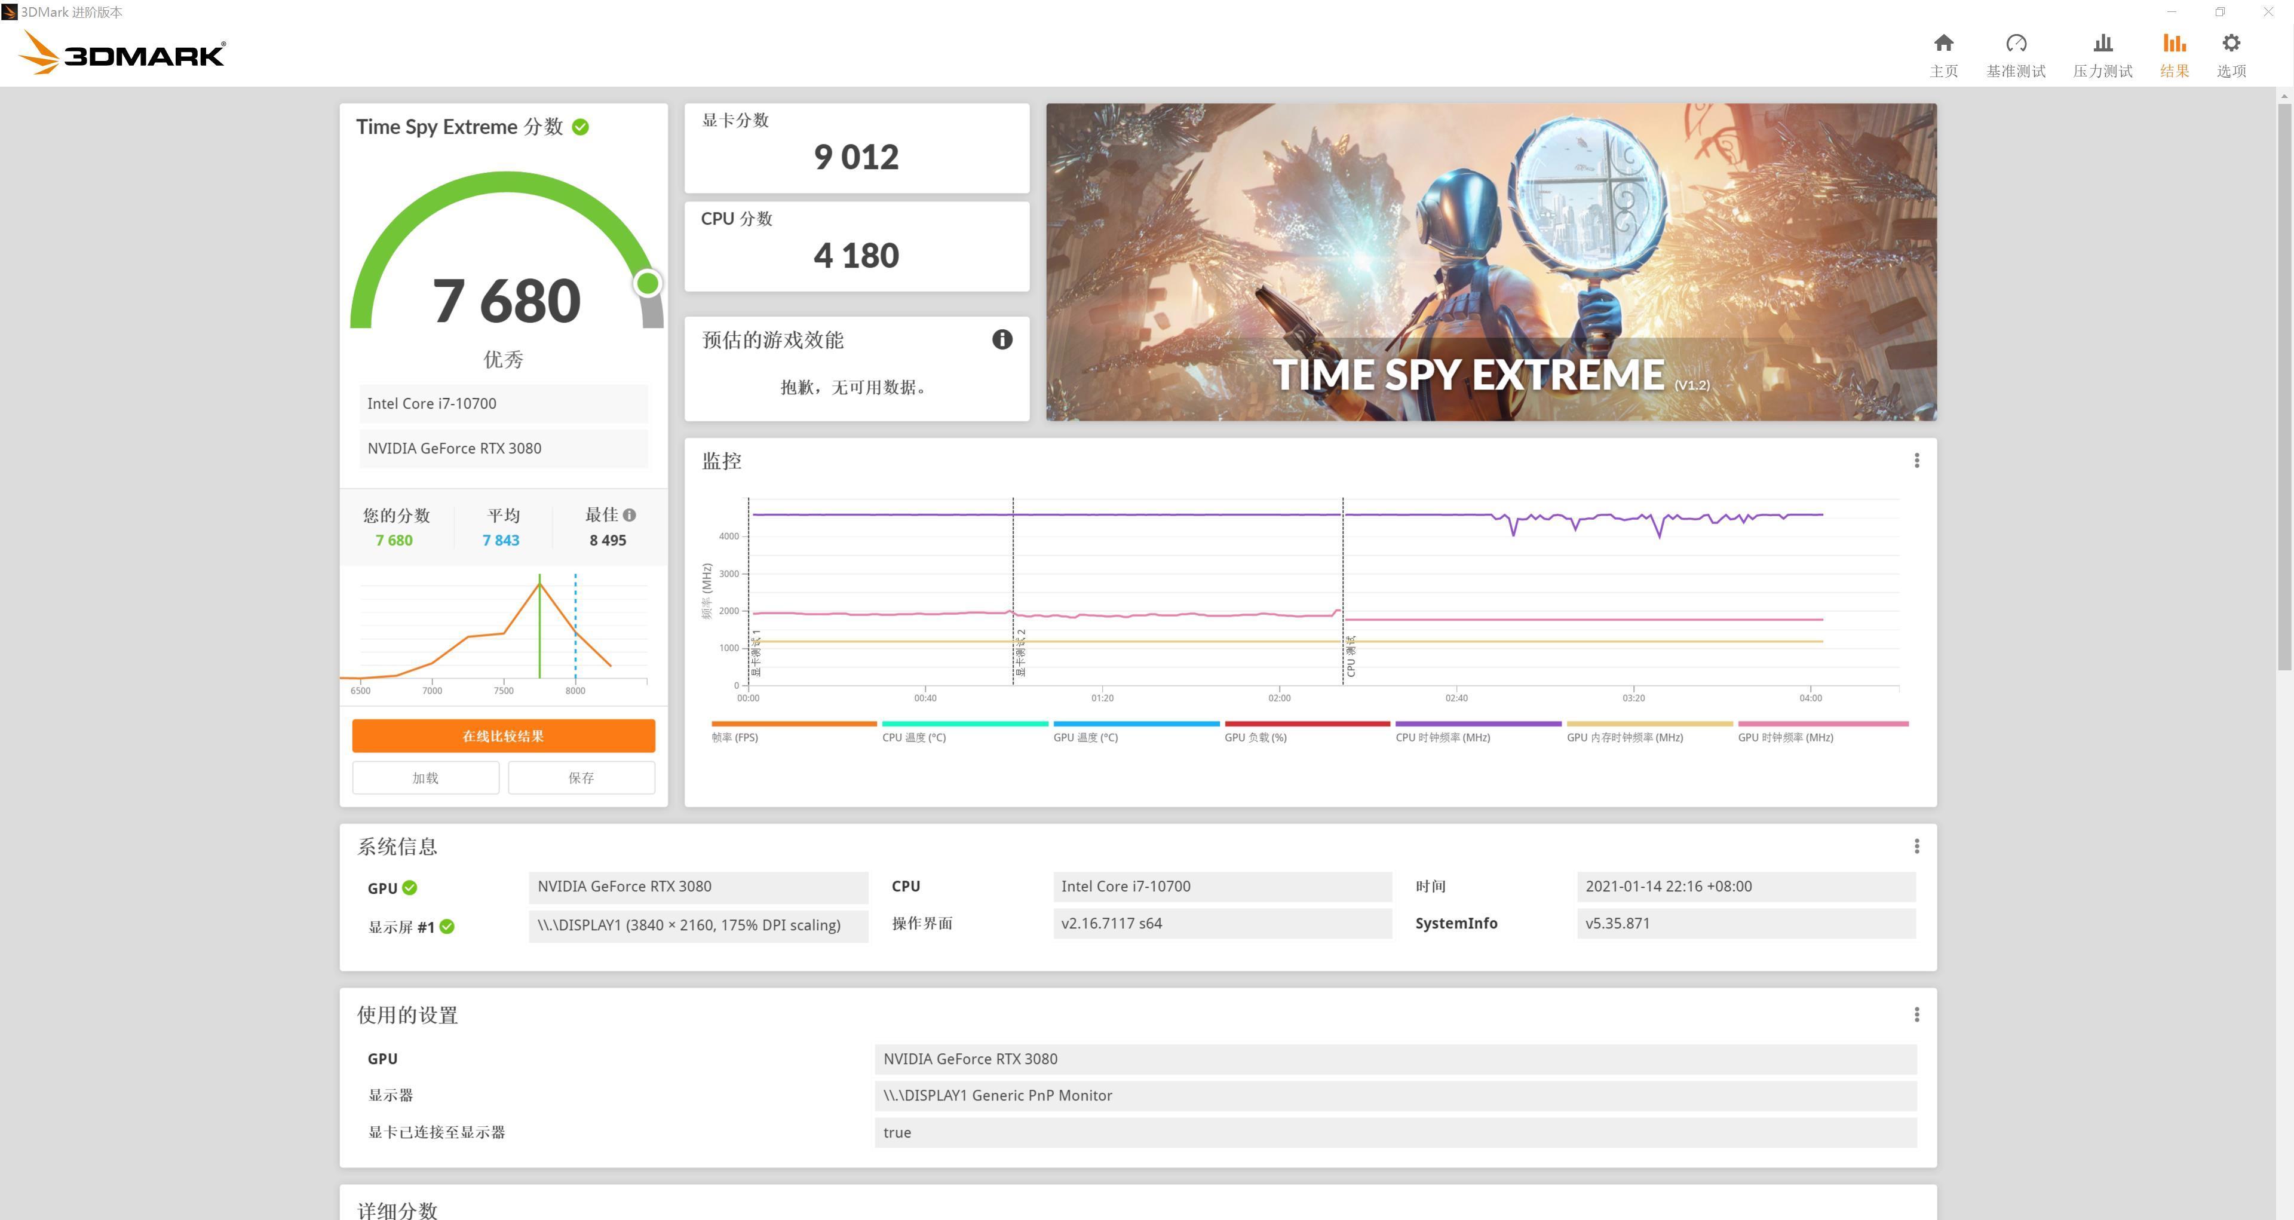
Task: Click the CPU 分数 4 180 card
Action: [856, 247]
